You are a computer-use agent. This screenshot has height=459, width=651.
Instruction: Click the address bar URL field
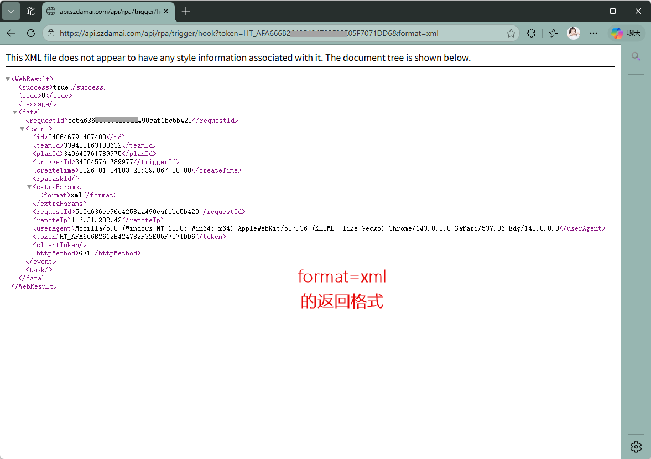277,33
